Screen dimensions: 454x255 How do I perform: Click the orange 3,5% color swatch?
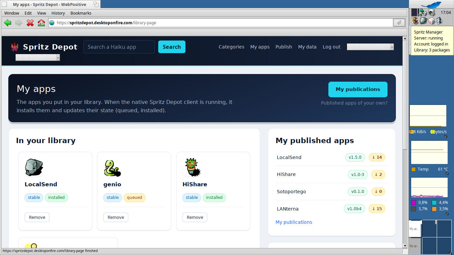click(434, 209)
